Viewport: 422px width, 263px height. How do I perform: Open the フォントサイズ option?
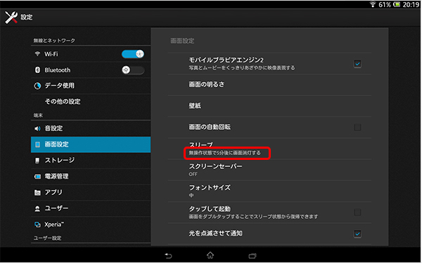pyautogui.click(x=269, y=191)
